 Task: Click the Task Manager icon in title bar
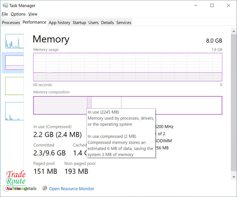[5, 6]
